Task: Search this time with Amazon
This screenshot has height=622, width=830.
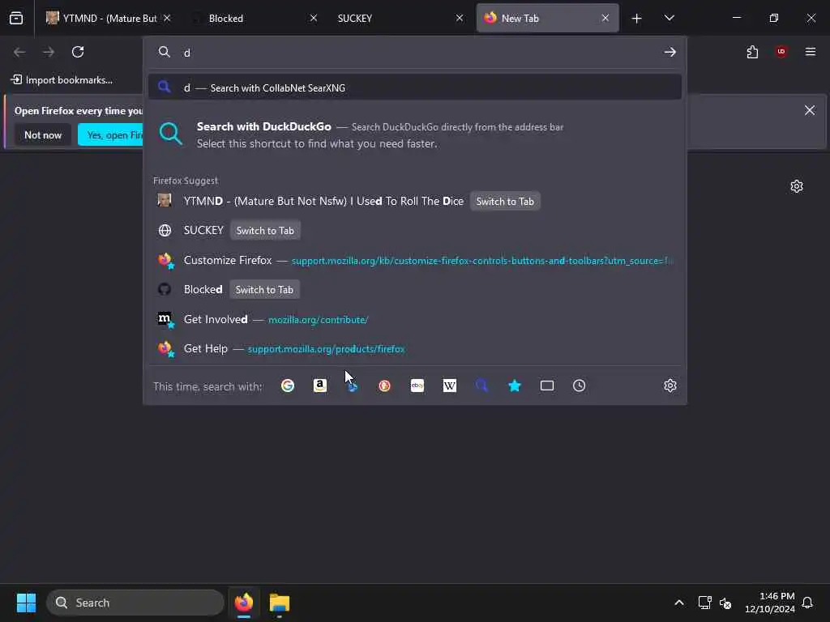Action: coord(319,386)
